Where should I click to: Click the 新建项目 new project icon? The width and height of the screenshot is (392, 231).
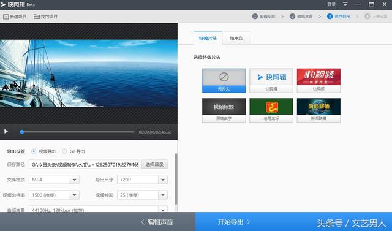6,17
